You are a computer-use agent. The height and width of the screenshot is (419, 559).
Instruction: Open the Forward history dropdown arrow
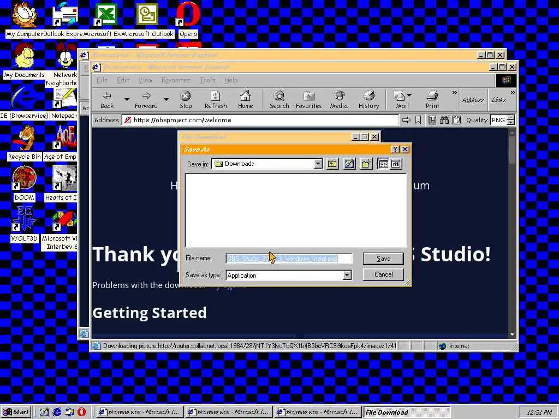(166, 100)
